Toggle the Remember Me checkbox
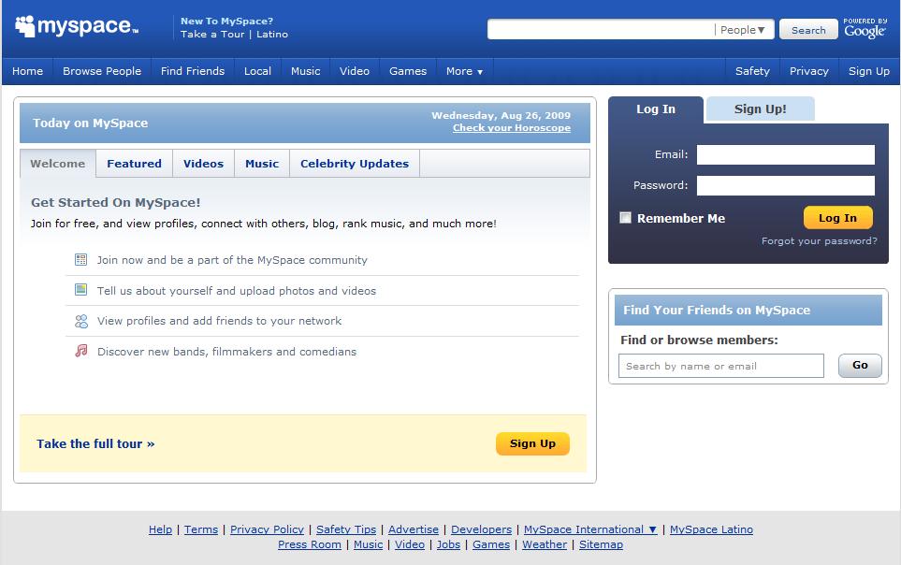Viewport: 901px width, 565px height. (x=625, y=217)
